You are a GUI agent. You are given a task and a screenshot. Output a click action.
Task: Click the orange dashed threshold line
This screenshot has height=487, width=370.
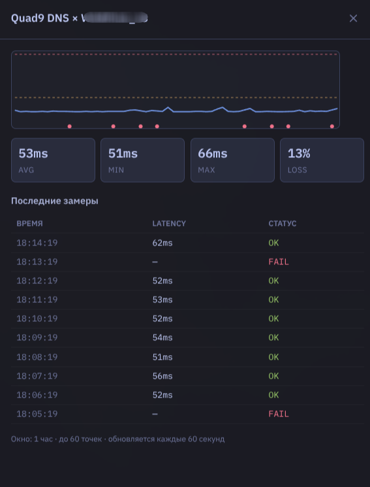[x=176, y=97]
